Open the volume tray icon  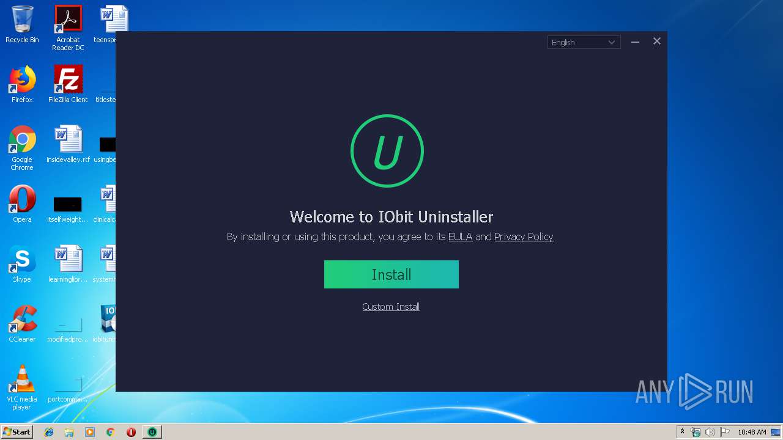[x=710, y=432]
